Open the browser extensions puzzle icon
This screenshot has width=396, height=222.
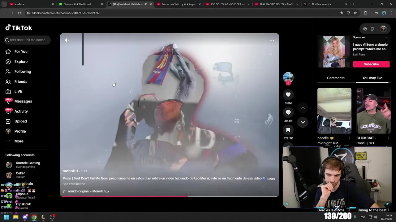click(366, 13)
